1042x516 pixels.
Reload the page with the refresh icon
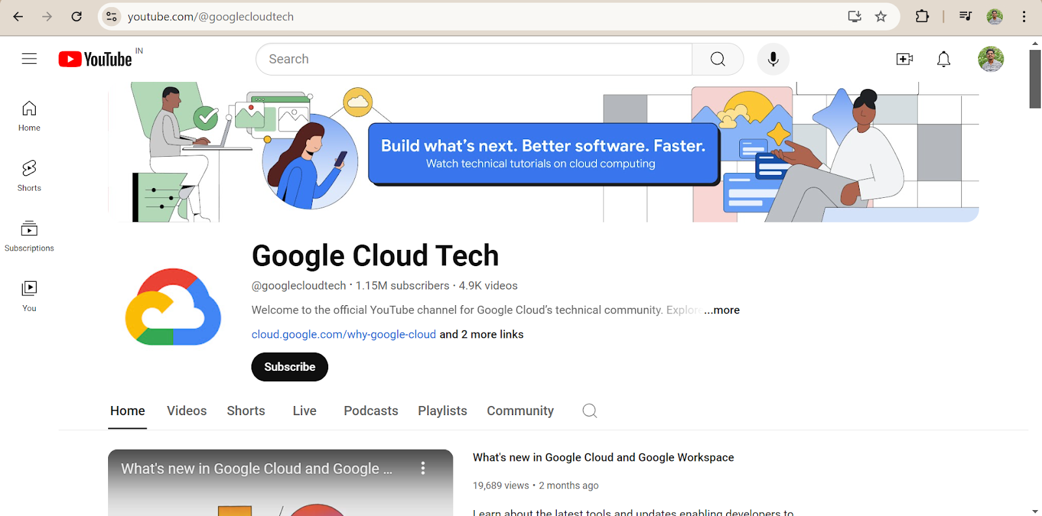click(76, 16)
